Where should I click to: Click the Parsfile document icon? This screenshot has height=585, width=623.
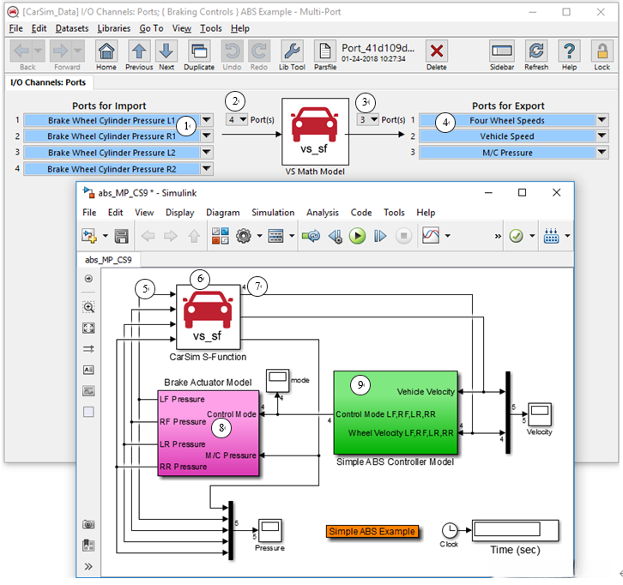[x=325, y=51]
